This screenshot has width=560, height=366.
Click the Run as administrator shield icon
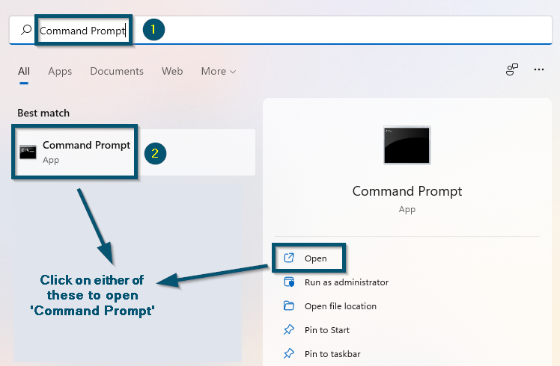point(289,282)
